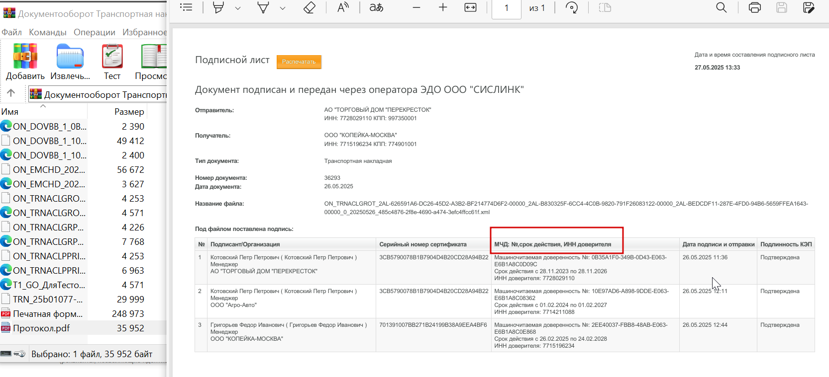Image resolution: width=829 pixels, height=377 pixels.
Task: Click the Извлечь toolbar icon in WinRAR
Action: point(70,62)
